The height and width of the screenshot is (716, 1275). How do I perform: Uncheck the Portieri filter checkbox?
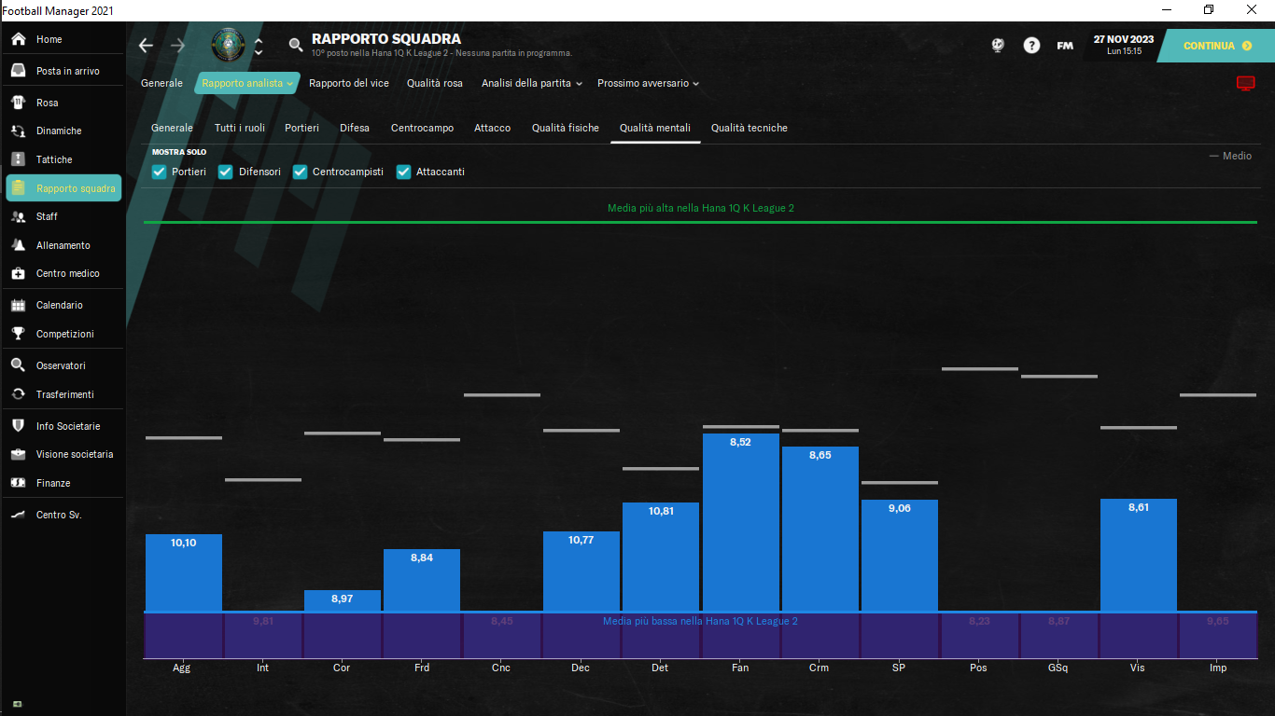coord(160,172)
